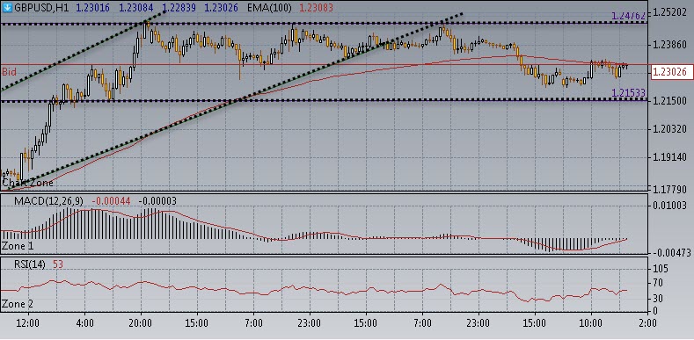The height and width of the screenshot is (340, 694).
Task: Click the resistance level label 1.24762
Action: [x=629, y=16]
